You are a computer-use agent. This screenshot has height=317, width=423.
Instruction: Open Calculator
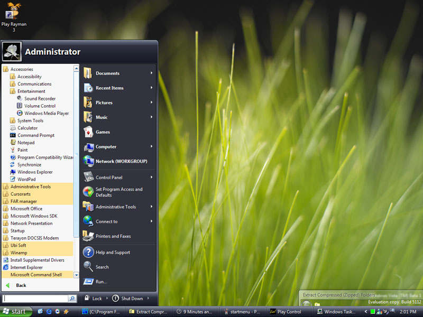[24, 128]
